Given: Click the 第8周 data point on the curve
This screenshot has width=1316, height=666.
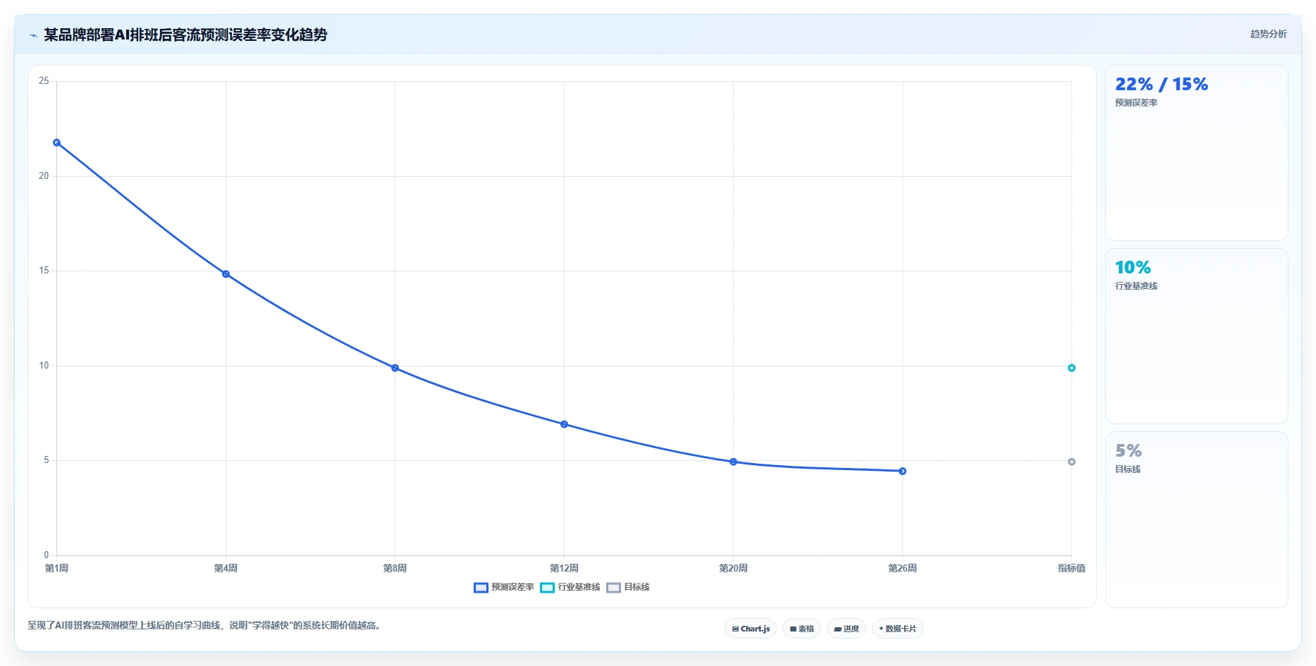Looking at the screenshot, I should tap(395, 368).
